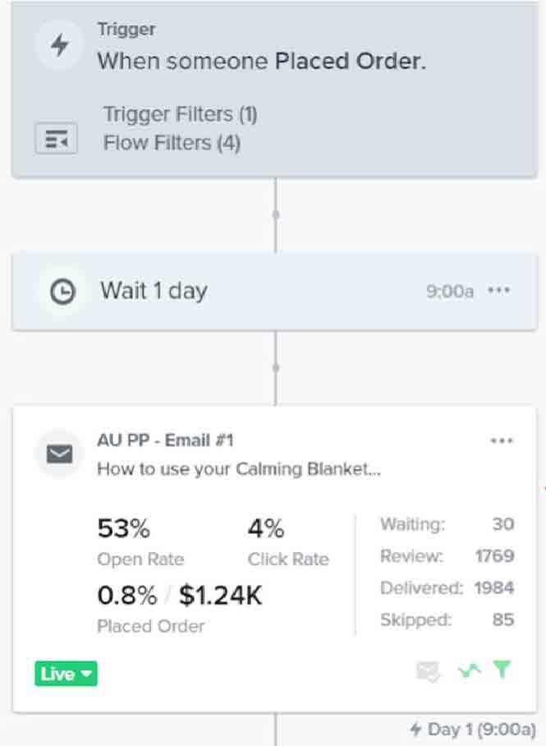546x746 pixels.
Task: Click the filters list icon beside Trigger Filters
Action: 56,139
